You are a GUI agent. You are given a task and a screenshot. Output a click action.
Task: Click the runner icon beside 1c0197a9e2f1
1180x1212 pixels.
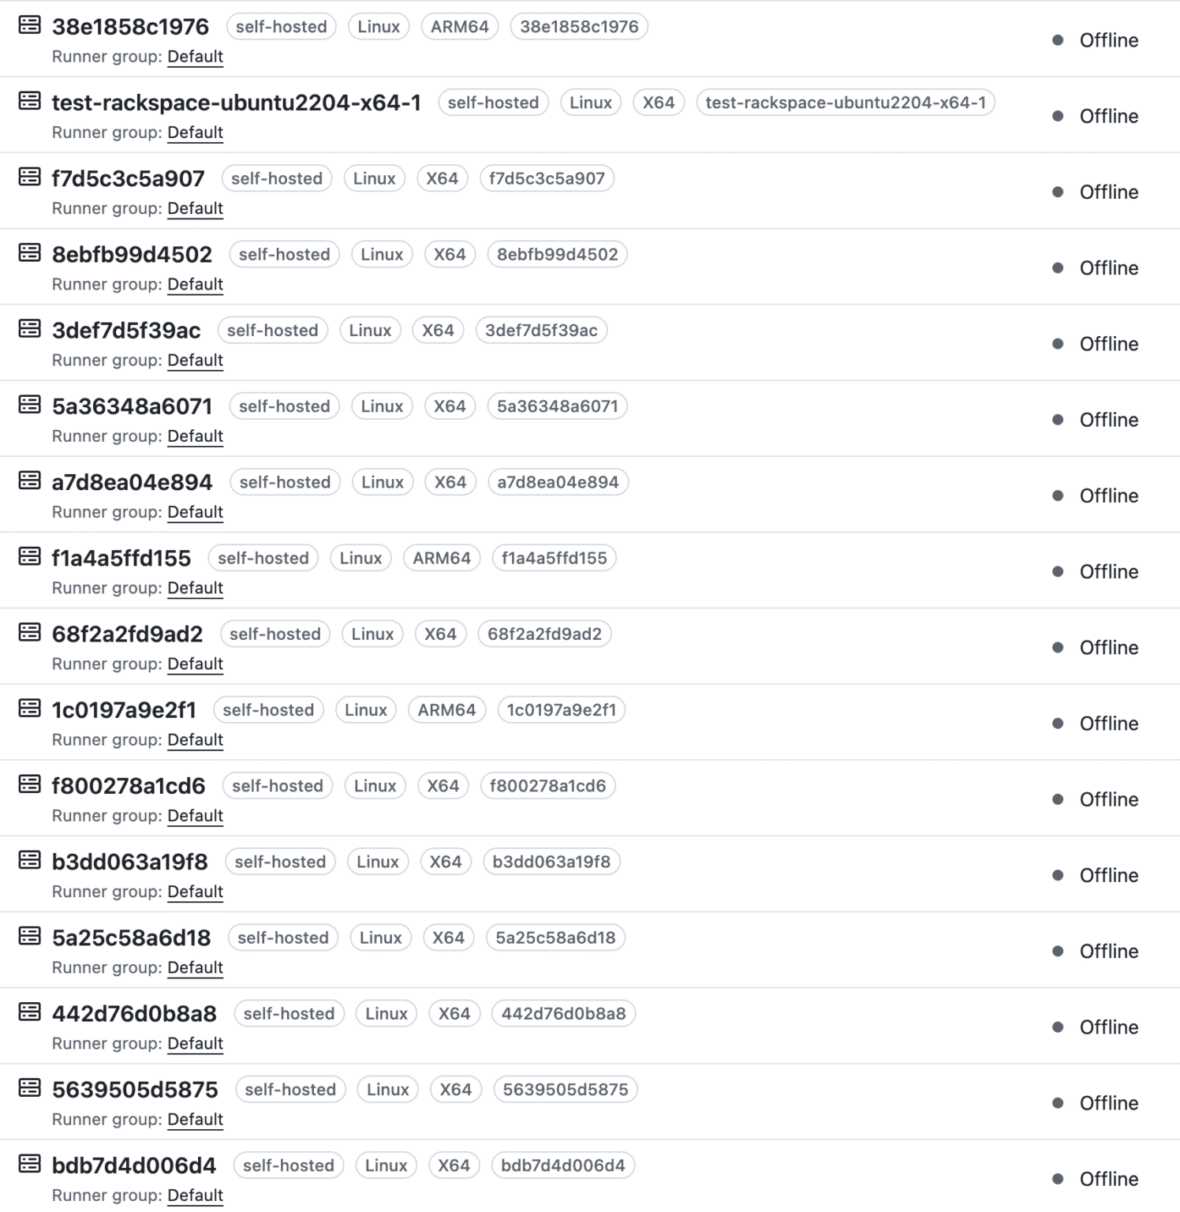pos(28,709)
